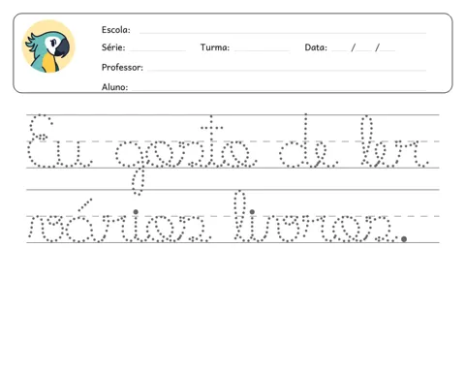
Task: Click the dotted word 'vários'
Action: 119,221
